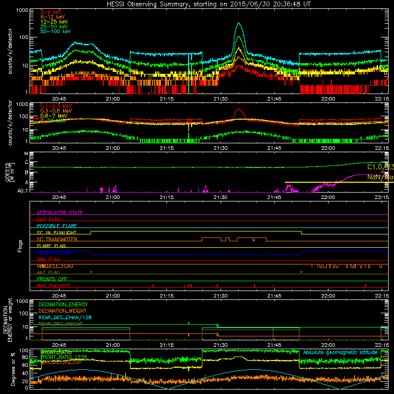Viewport: 394px width, 394px height.
Task: Click the ATTENUATOR_STATE flag label
Action: pos(60,213)
